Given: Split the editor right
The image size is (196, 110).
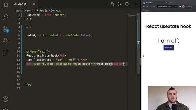Looking at the screenshot, I should (127, 4).
